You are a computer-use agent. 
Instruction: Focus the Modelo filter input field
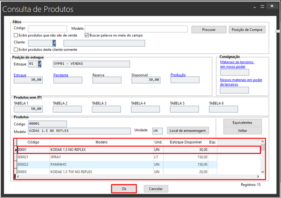coord(136,29)
